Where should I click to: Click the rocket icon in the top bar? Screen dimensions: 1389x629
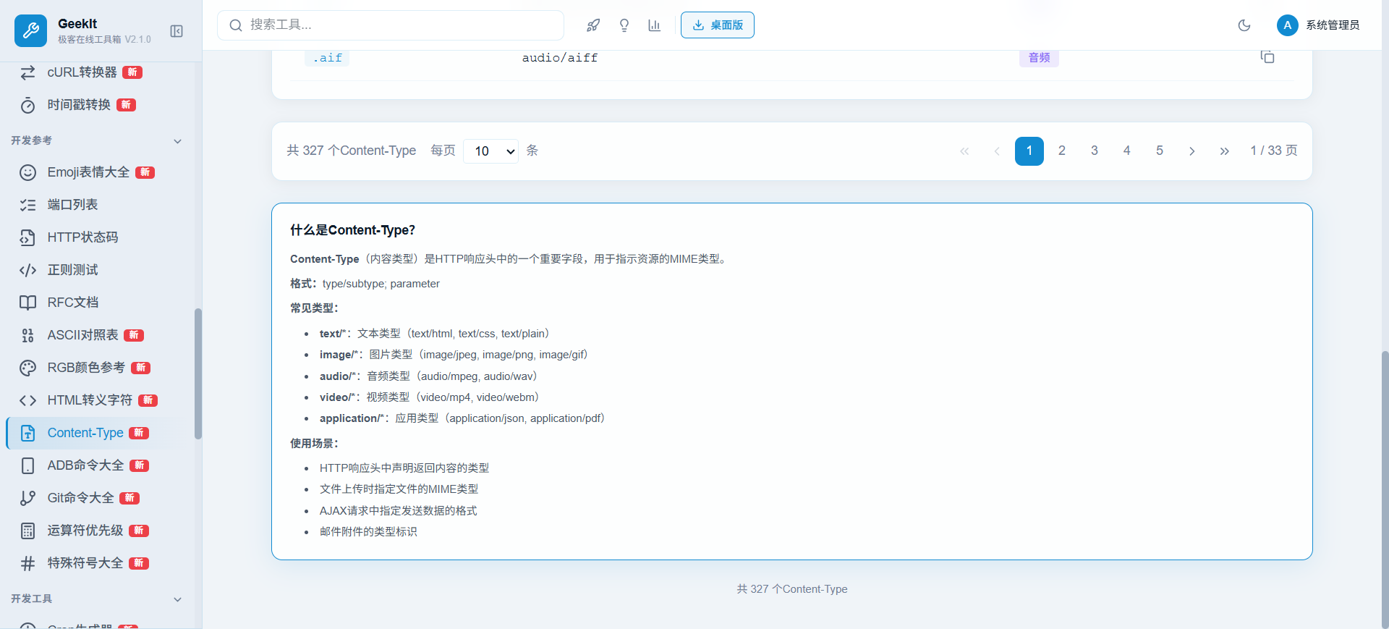593,25
